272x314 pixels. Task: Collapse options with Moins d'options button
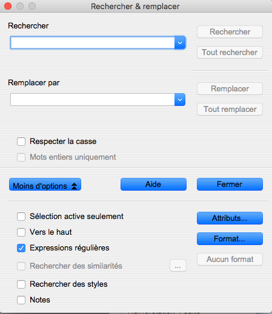coord(45,185)
